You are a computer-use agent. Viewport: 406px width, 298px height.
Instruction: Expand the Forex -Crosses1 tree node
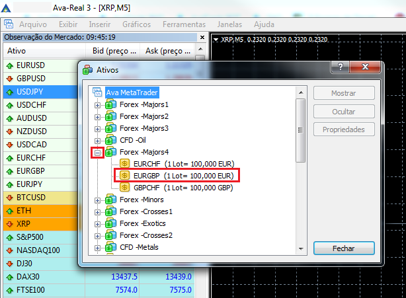[97, 212]
